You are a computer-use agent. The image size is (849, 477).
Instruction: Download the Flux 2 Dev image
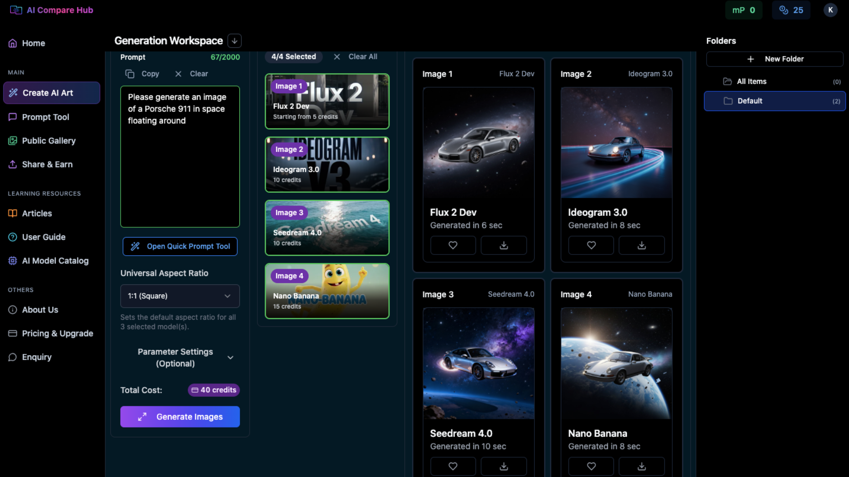[x=504, y=245]
